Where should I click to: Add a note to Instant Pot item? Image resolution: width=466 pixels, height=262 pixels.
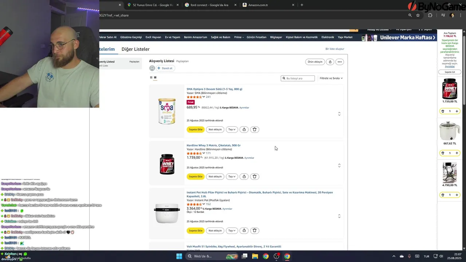pos(215,230)
